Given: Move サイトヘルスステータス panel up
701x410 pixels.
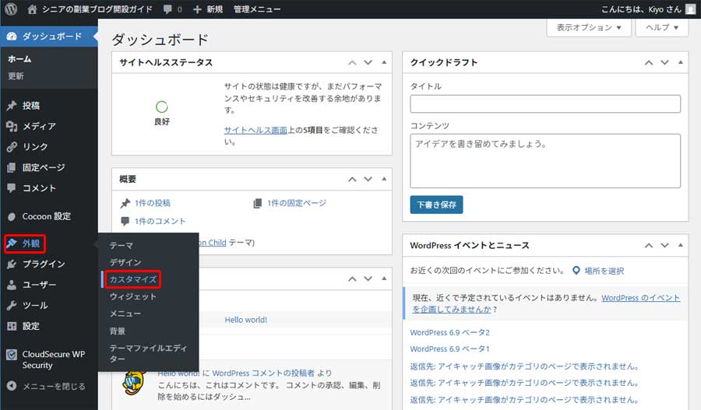Looking at the screenshot, I should (352, 62).
